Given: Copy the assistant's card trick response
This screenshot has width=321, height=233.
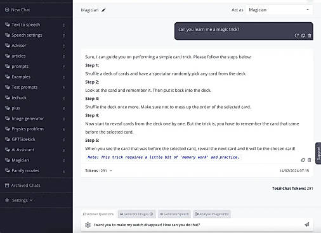Looking at the screenshot, I should [303, 160].
